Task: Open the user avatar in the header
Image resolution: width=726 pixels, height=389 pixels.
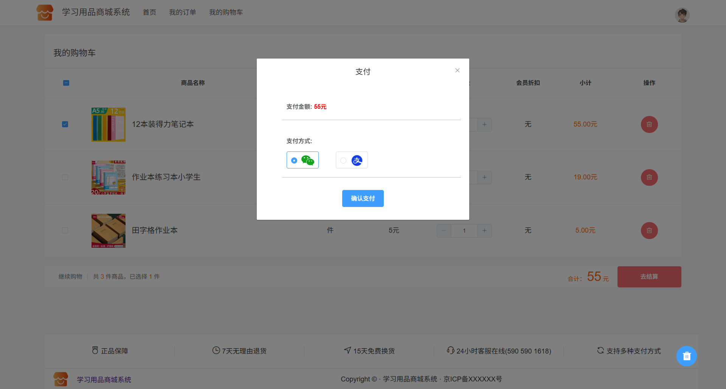Action: 682,15
